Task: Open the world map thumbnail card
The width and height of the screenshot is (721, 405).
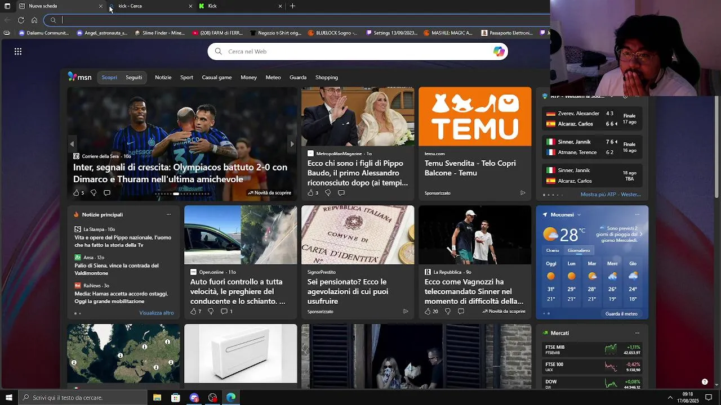Action: click(123, 353)
